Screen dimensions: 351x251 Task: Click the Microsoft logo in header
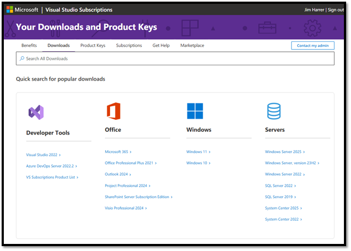[9, 10]
